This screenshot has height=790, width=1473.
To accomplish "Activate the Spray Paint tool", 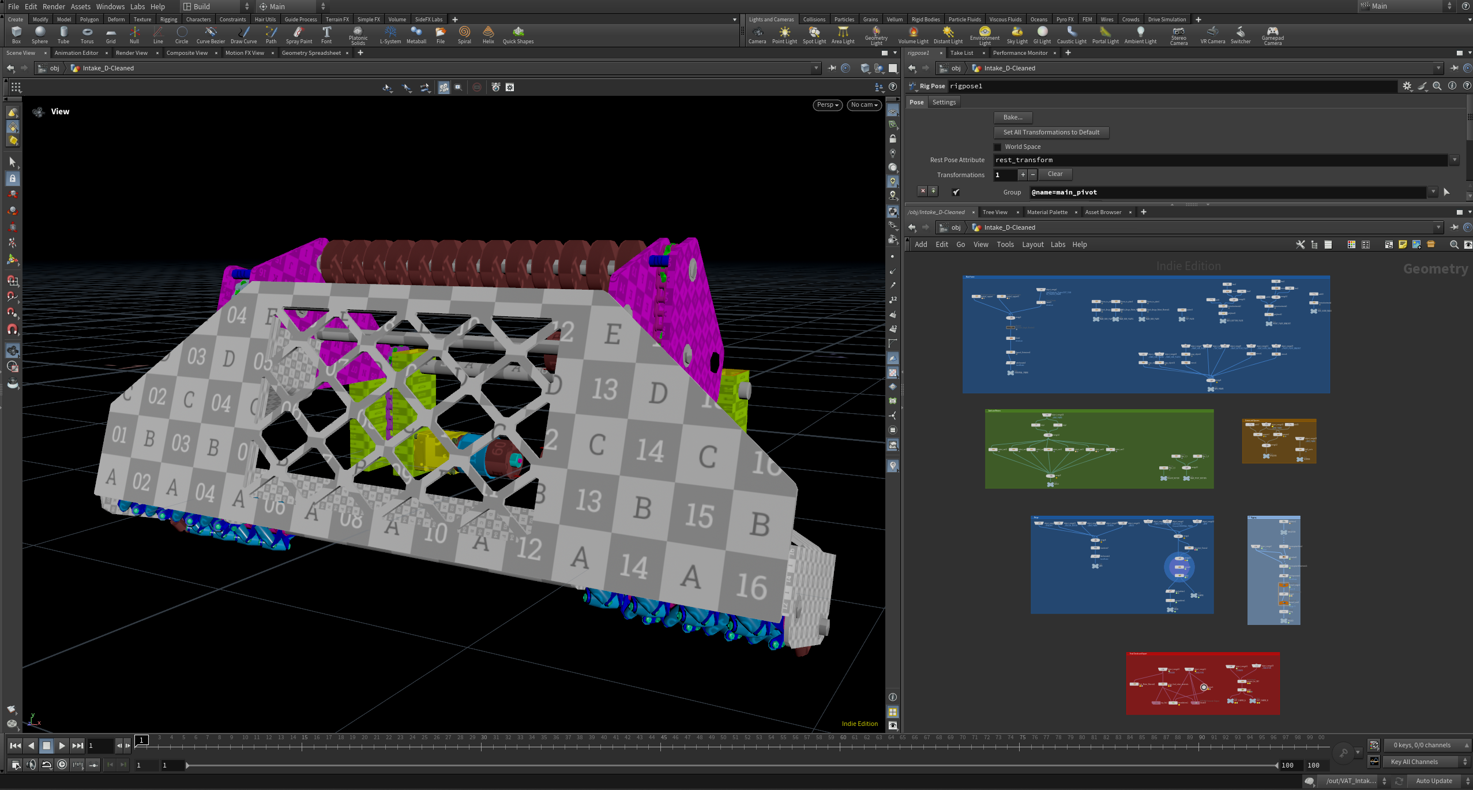I will point(299,35).
